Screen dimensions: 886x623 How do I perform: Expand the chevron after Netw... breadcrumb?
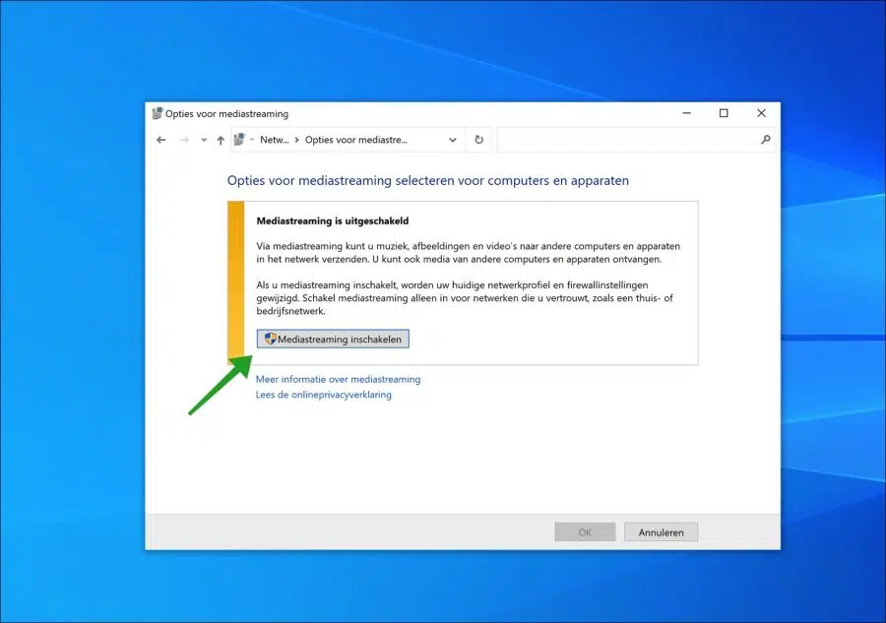(x=296, y=140)
